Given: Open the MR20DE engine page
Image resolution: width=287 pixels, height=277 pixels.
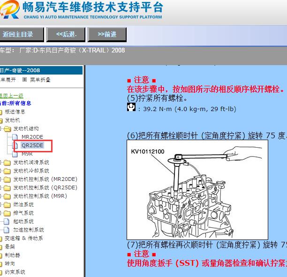Looking at the screenshot, I should point(32,137).
